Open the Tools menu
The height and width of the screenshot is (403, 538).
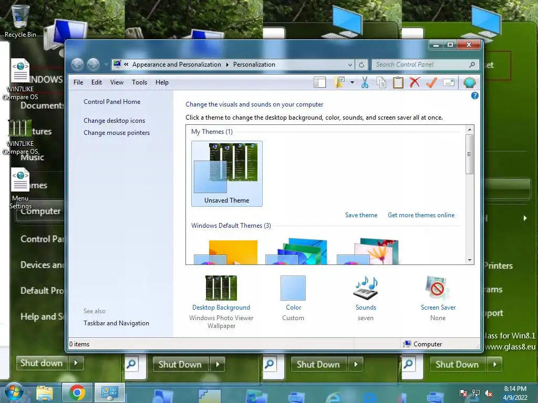click(139, 82)
